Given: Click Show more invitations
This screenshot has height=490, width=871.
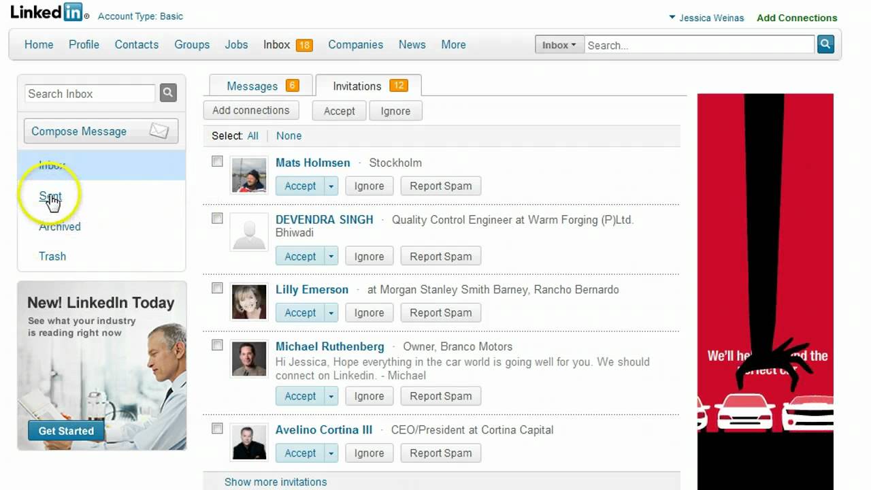Looking at the screenshot, I should click(276, 482).
